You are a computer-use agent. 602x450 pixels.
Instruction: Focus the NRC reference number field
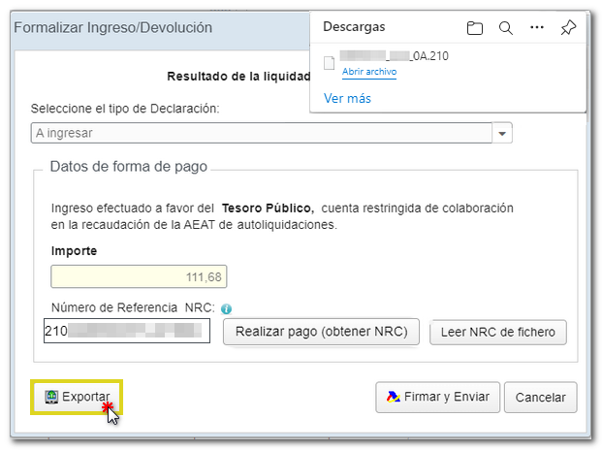126,332
